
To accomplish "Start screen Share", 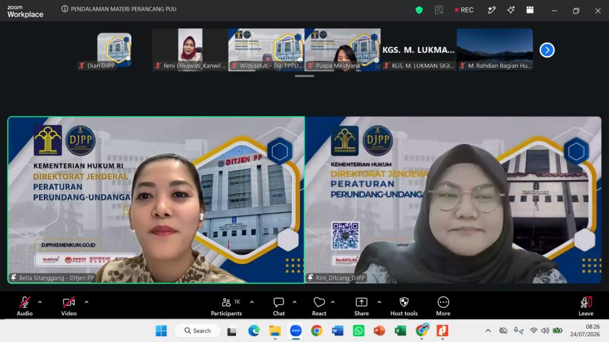I will [361, 306].
